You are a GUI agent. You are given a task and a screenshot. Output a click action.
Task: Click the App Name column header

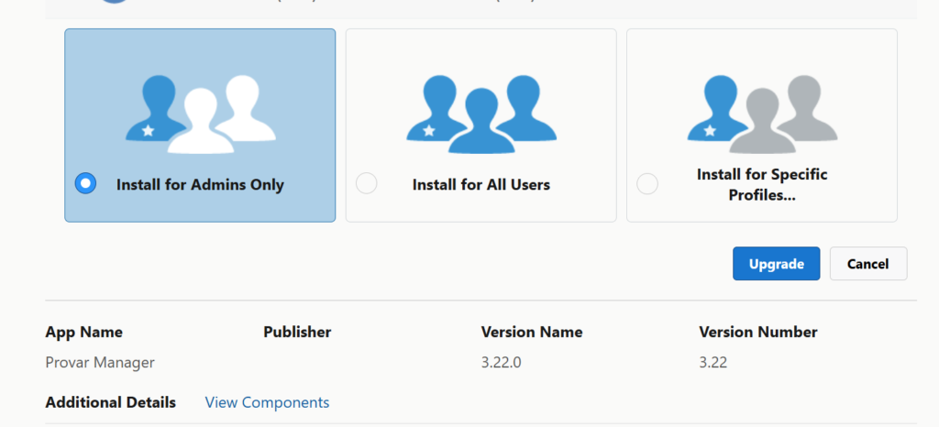pyautogui.click(x=83, y=332)
